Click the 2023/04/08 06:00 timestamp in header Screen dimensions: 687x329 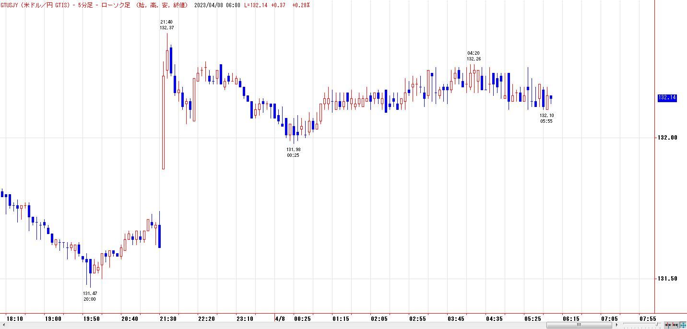[217, 5]
